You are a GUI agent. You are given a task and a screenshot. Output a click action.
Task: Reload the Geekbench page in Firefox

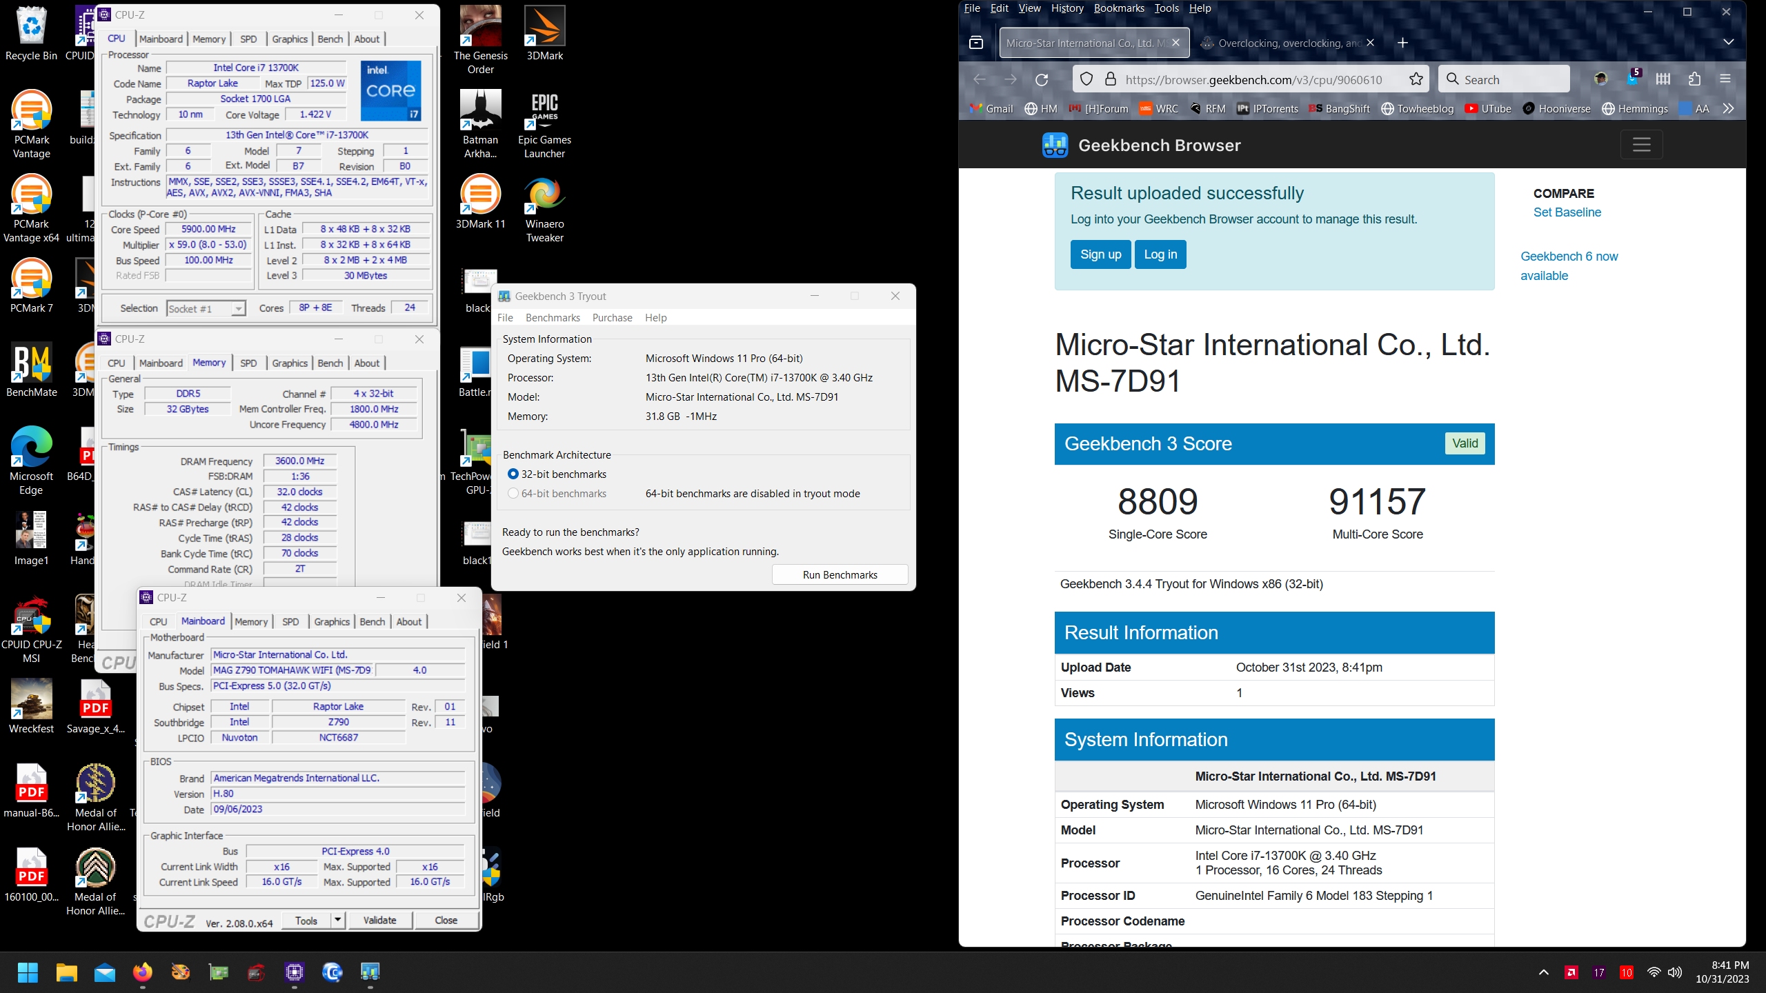tap(1042, 79)
